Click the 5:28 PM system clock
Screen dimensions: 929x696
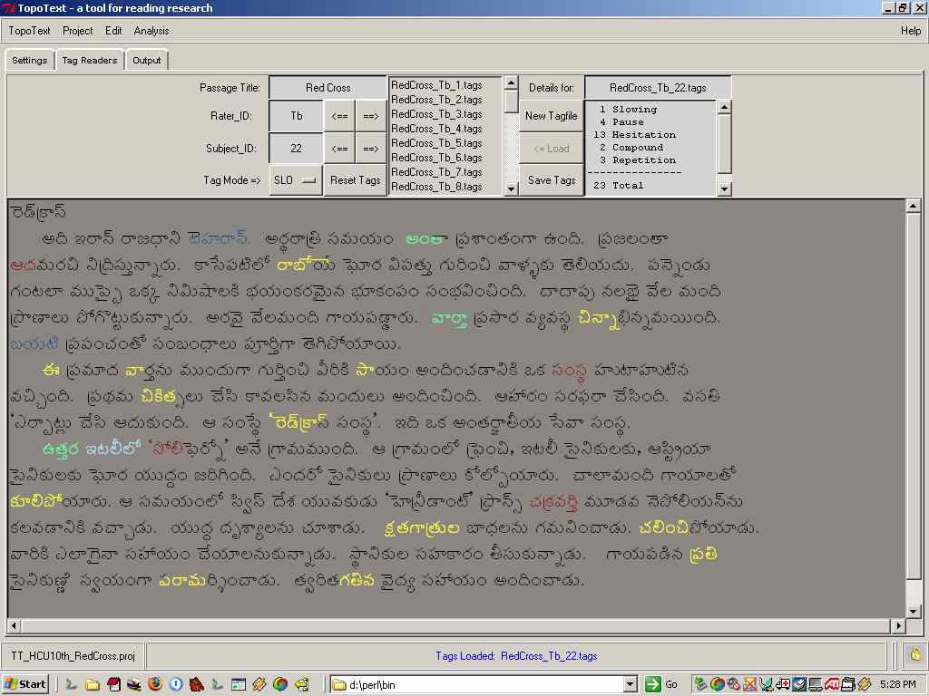pos(898,685)
